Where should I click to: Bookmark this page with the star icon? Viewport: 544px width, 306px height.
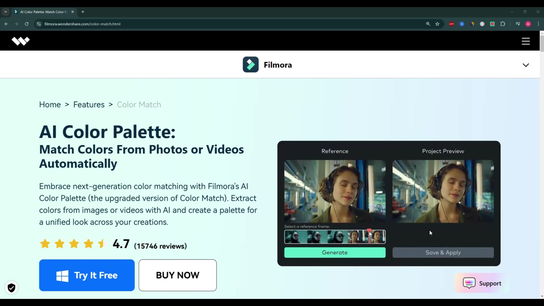(437, 24)
